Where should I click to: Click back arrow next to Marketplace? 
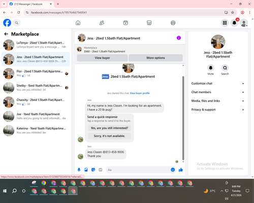(6, 34)
